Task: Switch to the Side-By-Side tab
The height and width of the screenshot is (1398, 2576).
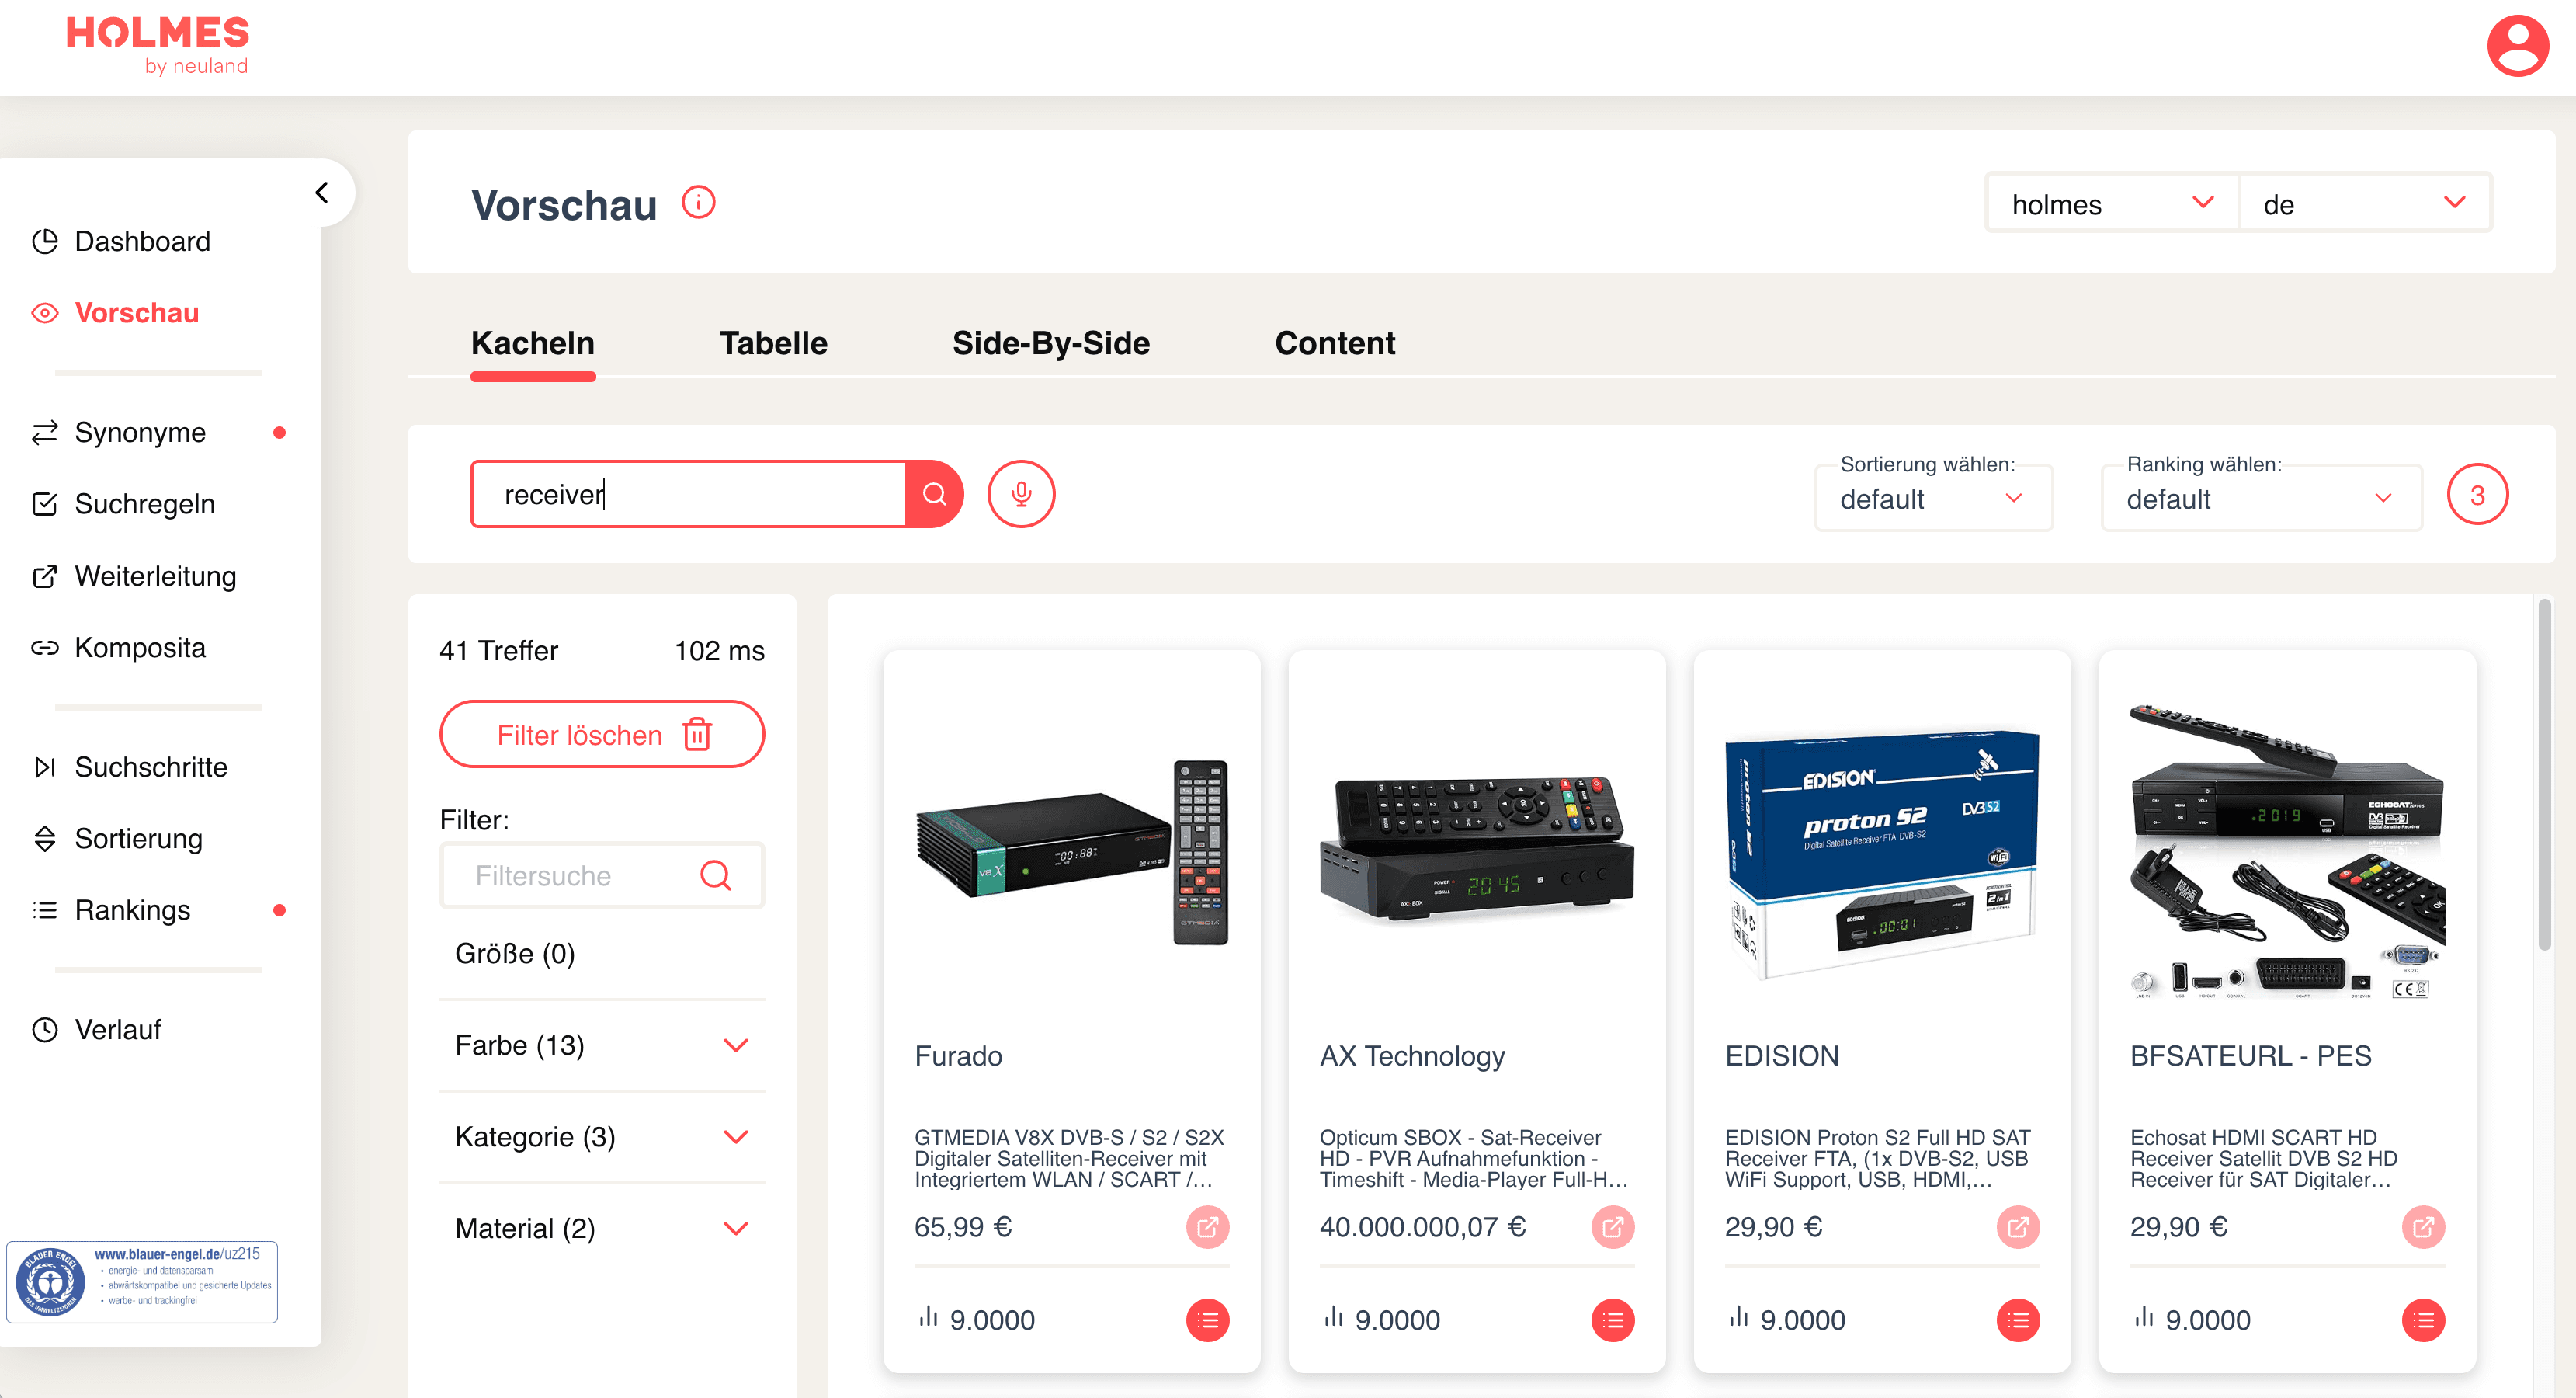Action: click(1050, 343)
